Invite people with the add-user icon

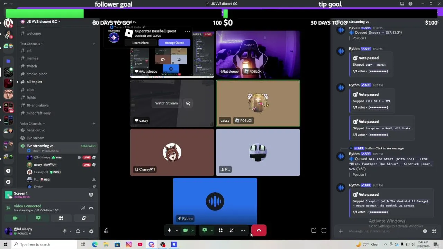coord(106,231)
